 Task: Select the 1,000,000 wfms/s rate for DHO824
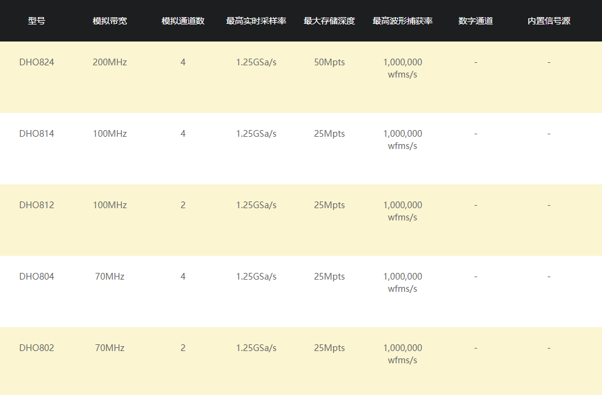click(403, 68)
